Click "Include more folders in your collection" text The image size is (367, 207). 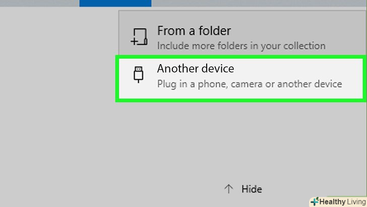(x=241, y=45)
